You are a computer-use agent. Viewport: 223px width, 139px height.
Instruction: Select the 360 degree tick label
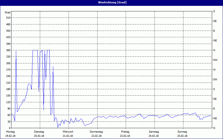click(x=8, y=50)
